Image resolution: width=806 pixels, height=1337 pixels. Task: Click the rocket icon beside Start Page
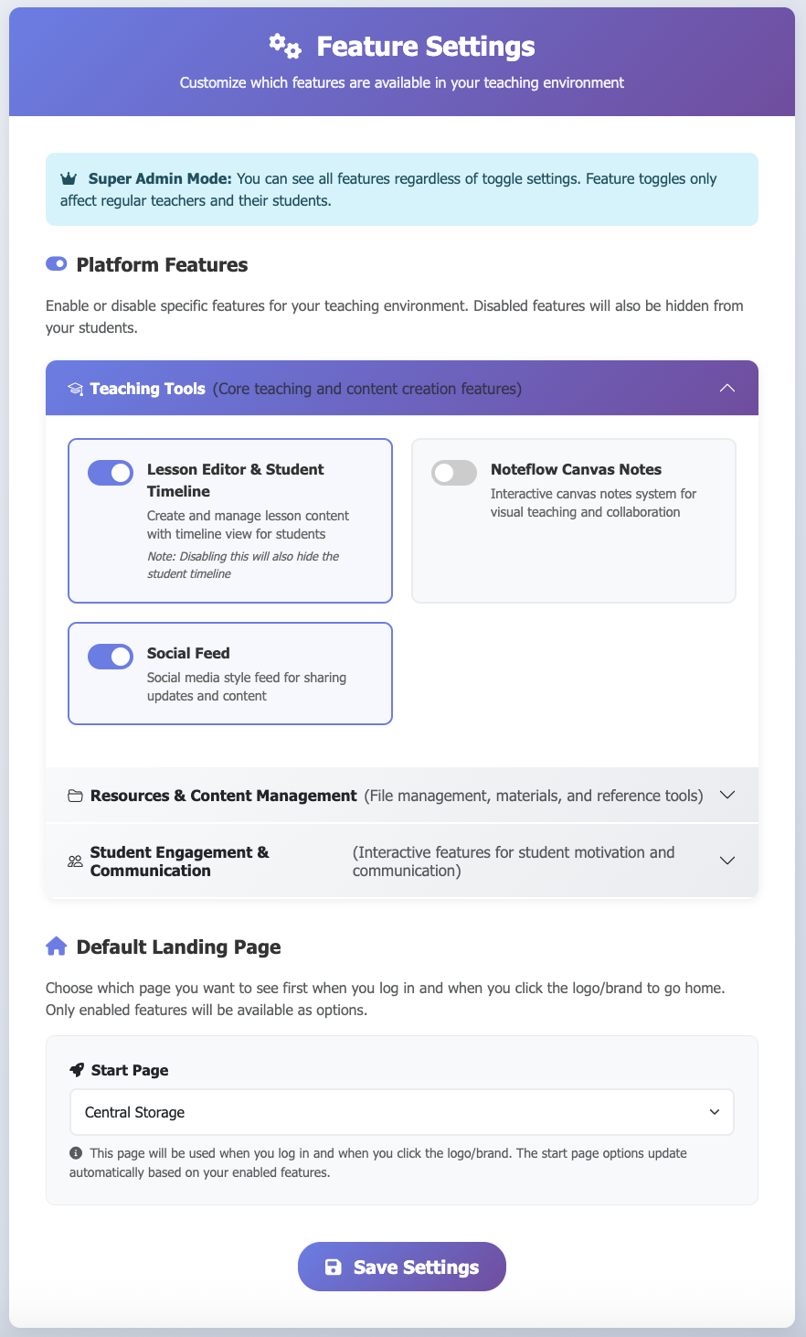pos(77,1070)
